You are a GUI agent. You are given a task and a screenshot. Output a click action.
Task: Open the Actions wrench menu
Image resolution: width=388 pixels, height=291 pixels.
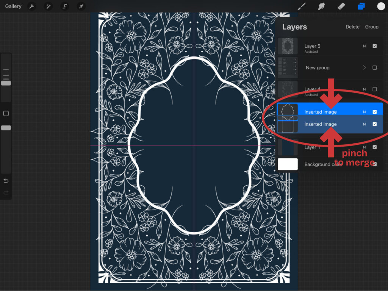(32, 6)
